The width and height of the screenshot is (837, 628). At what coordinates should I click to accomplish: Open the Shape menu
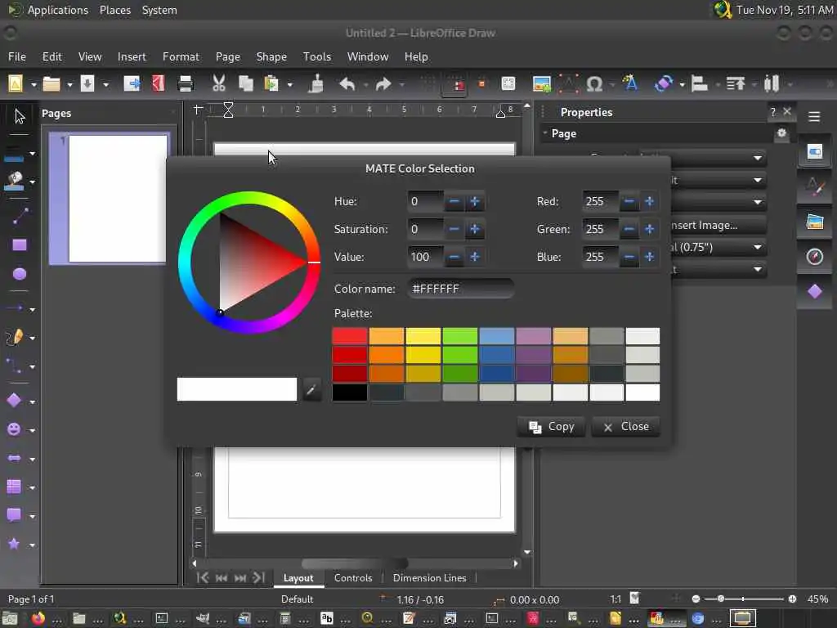coord(271,56)
